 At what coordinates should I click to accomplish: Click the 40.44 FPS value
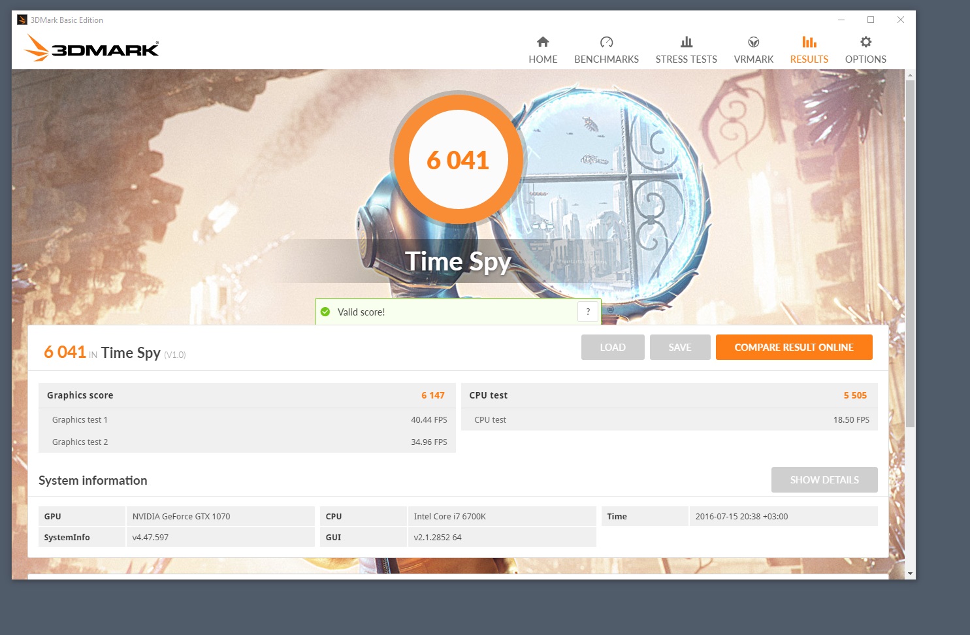428,420
